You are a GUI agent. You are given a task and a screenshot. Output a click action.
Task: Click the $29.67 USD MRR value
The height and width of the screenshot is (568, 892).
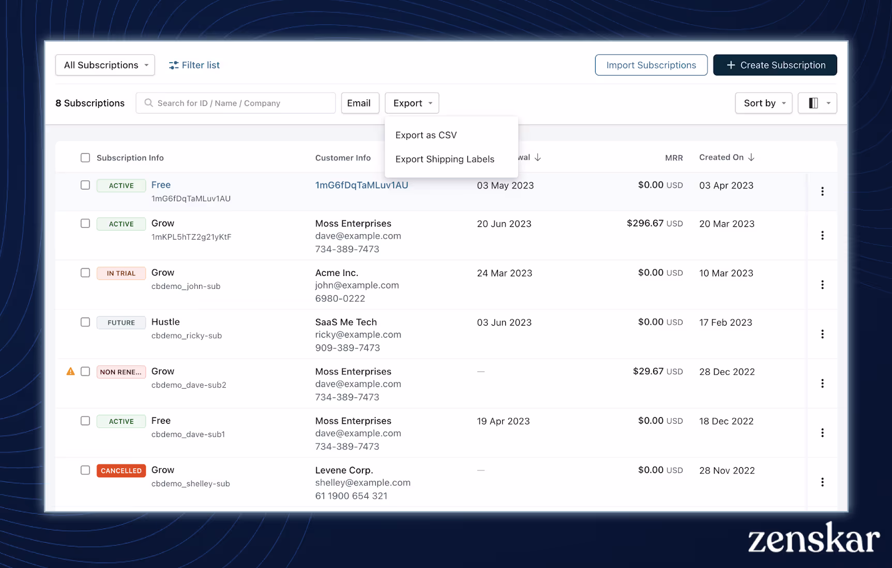pyautogui.click(x=658, y=371)
